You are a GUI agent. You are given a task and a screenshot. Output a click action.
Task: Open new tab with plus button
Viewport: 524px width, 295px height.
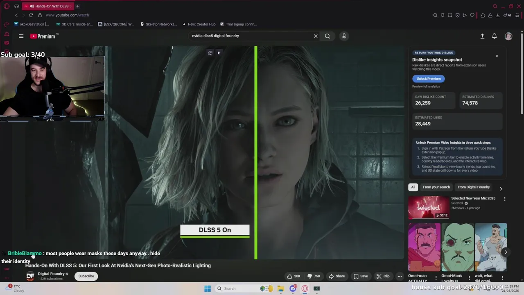(x=77, y=6)
